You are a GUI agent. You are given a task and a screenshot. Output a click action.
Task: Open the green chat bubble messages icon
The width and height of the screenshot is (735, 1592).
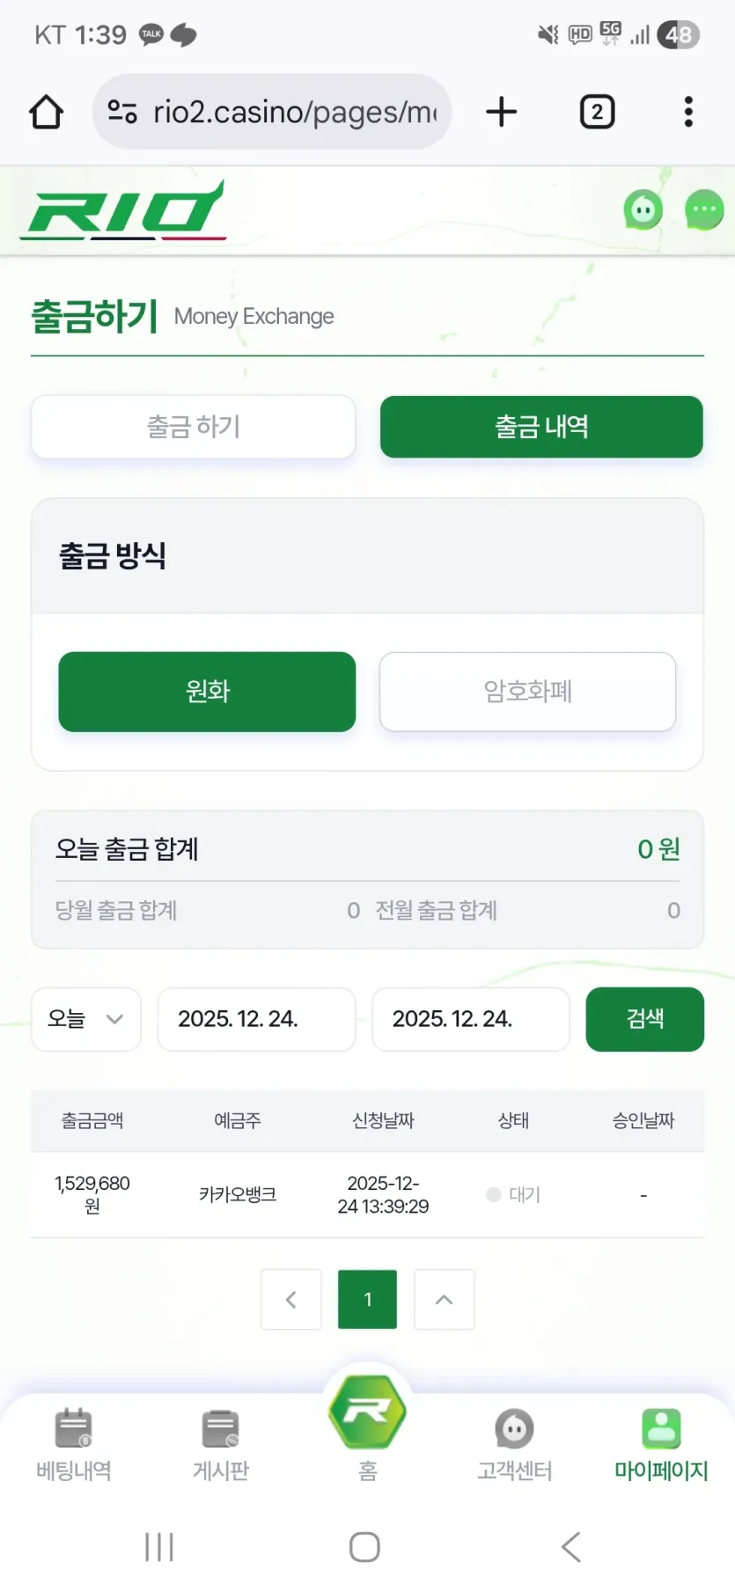point(704,210)
